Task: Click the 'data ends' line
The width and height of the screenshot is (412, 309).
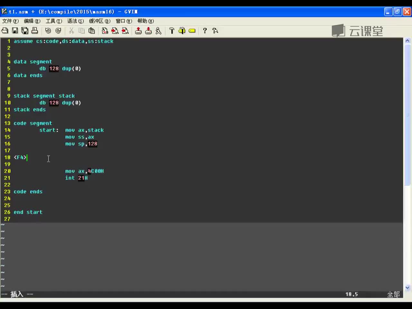Action: 28,75
